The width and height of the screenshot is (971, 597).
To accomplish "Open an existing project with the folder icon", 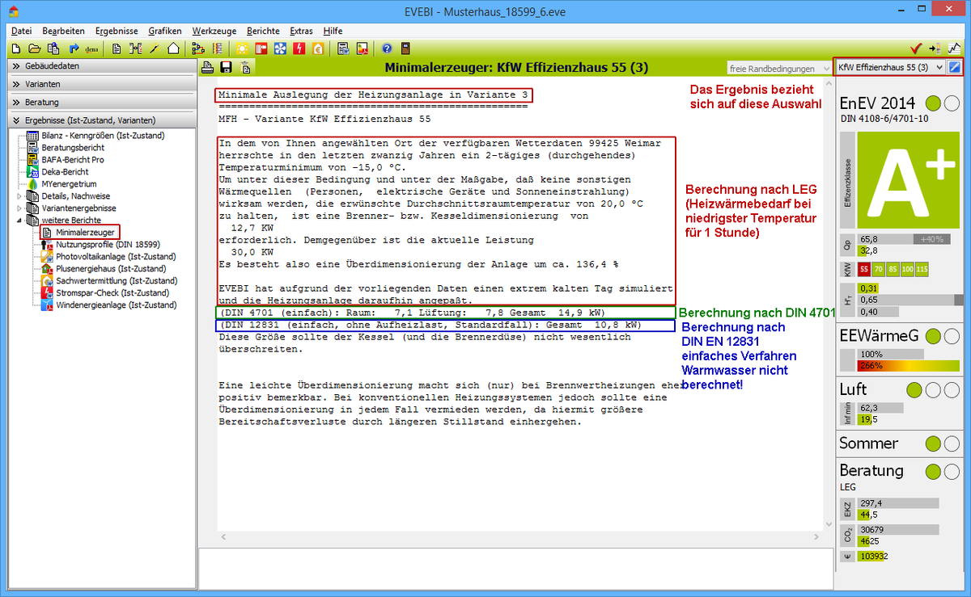I will click(34, 48).
